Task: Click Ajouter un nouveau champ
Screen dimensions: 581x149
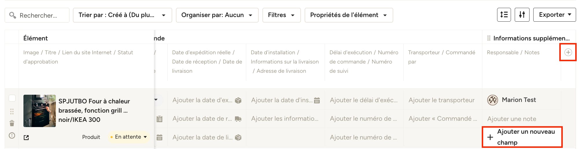Action: pyautogui.click(x=522, y=137)
